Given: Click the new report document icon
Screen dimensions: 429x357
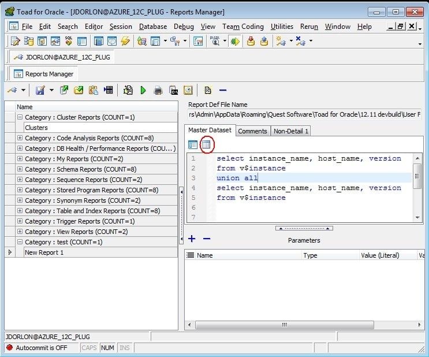Looking at the screenshot, I should click(x=208, y=90).
